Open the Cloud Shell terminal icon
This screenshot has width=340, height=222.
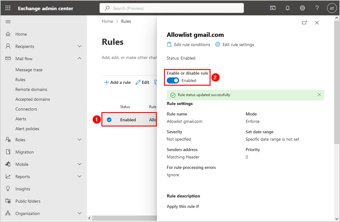[273, 8]
